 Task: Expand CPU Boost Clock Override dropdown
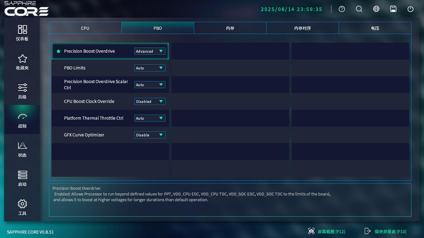tap(150, 101)
